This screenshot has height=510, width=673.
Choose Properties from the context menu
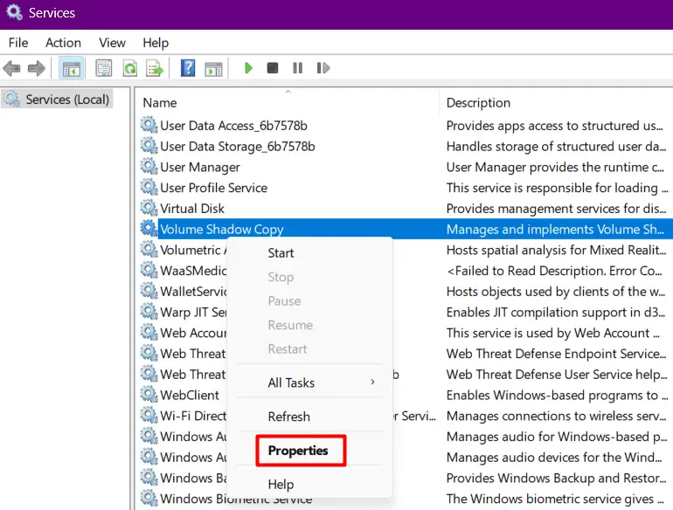click(298, 451)
